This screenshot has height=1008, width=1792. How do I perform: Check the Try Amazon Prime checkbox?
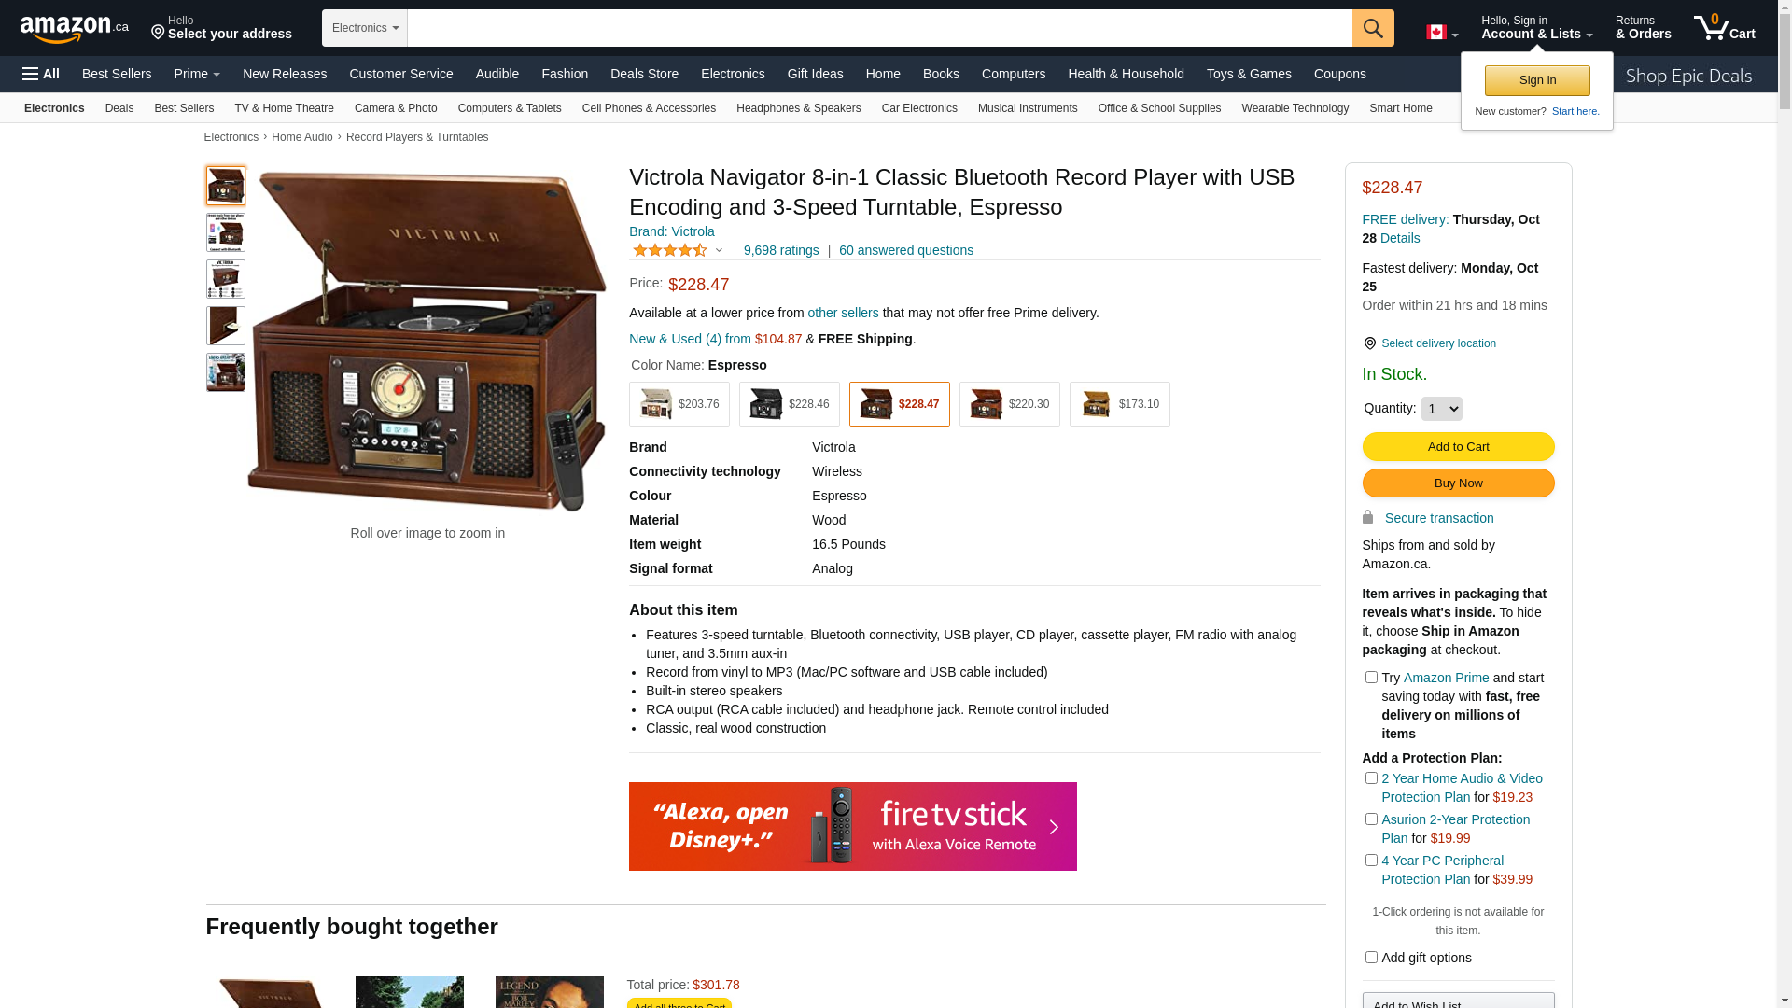pyautogui.click(x=1371, y=678)
